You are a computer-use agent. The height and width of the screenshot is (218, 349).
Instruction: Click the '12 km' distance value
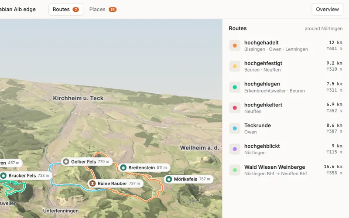coord(335,42)
